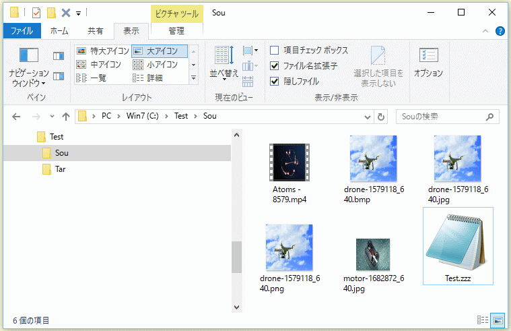Open the group-by dropdown icon
Image resolution: width=511 pixels, height=331 pixels.
click(250, 51)
